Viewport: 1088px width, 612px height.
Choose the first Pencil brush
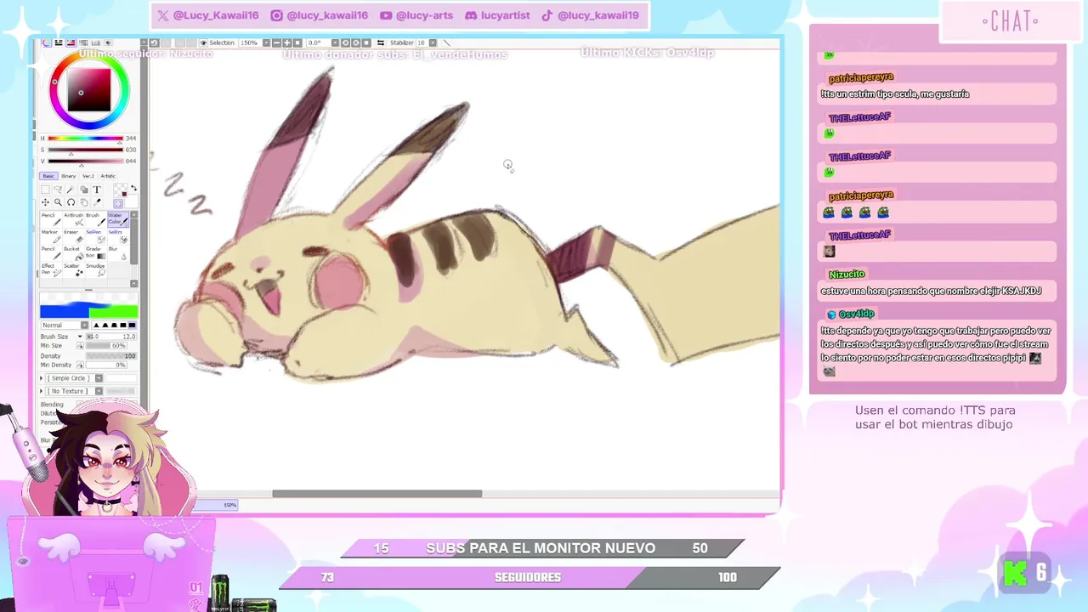(51, 219)
